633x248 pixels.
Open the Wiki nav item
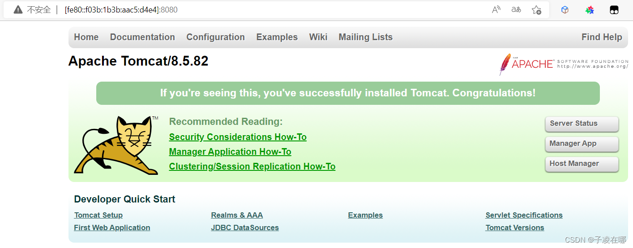[318, 37]
